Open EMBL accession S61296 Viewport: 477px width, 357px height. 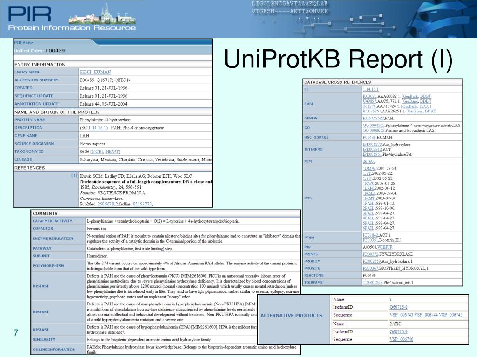[369, 106]
